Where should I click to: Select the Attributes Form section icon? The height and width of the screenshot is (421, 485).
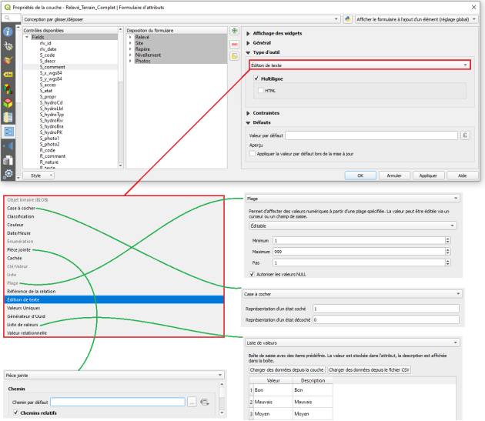click(x=8, y=132)
